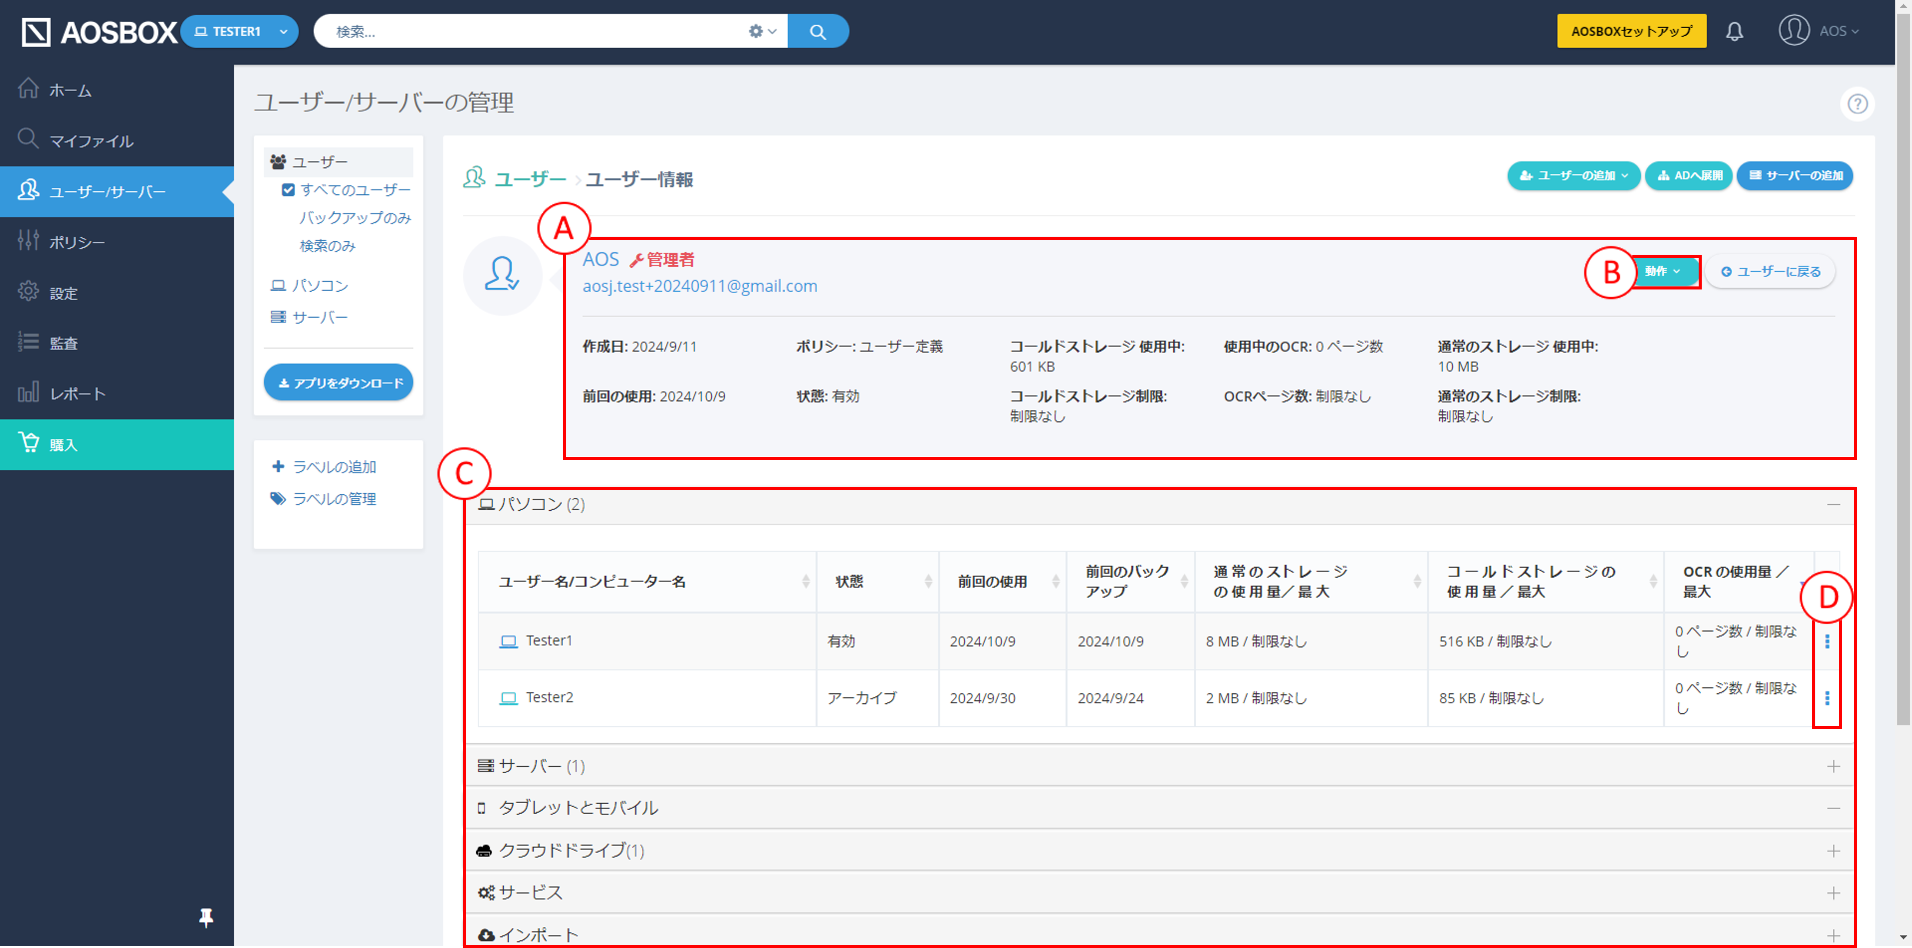The width and height of the screenshot is (1912, 948).
Task: Open the TESTER1 device selector
Action: click(239, 32)
